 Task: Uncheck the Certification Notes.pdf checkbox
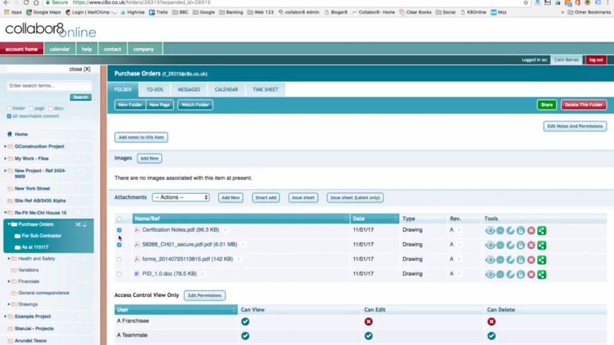tap(118, 230)
